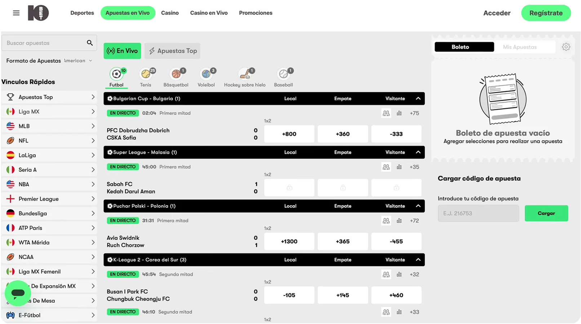581x324 pixels.
Task: Click the 10Bet logo
Action: click(38, 13)
